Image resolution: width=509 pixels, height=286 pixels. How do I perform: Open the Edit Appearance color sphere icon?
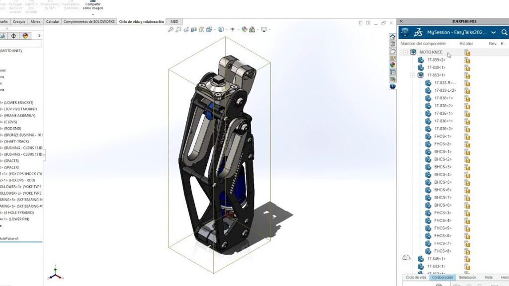pos(244,29)
